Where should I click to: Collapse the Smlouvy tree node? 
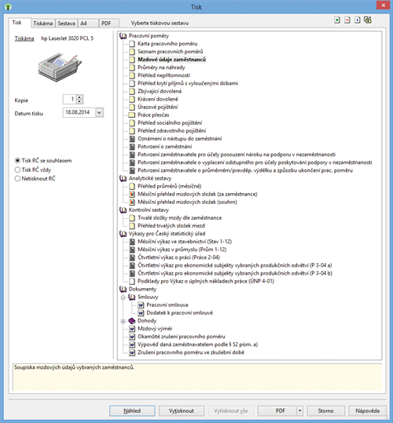coord(123,297)
